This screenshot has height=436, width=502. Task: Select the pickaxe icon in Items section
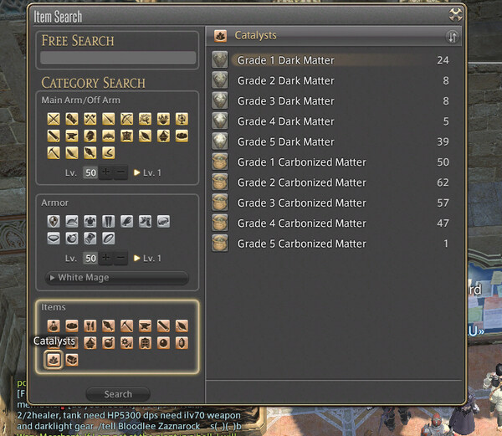127,326
